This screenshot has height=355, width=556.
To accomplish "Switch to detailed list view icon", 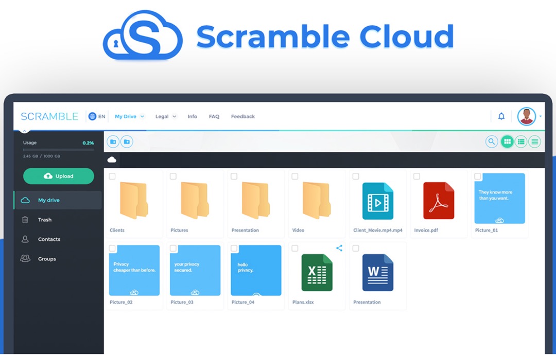I will point(521,141).
